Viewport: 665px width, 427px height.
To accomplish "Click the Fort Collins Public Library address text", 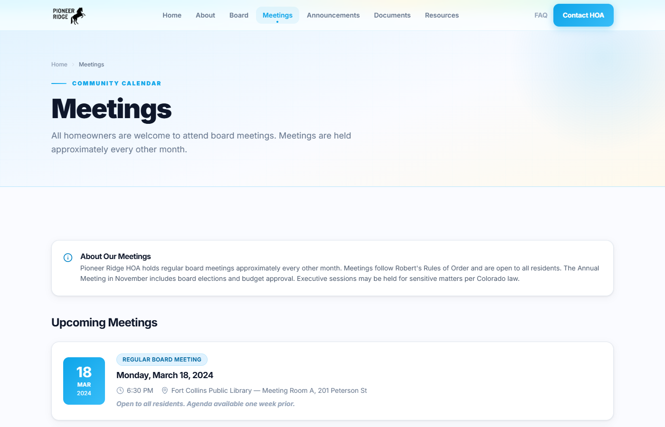I will (269, 390).
